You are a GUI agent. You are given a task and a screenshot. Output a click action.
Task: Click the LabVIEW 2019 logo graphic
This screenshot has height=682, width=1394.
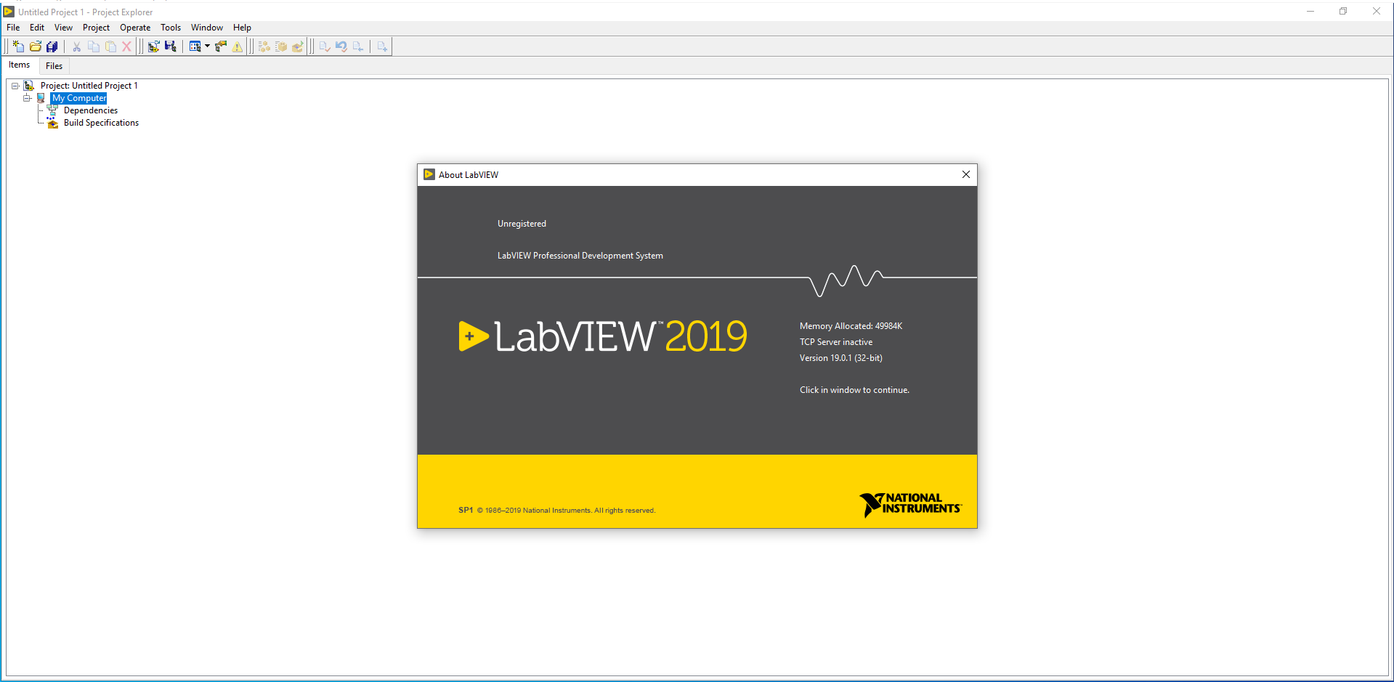pos(603,336)
